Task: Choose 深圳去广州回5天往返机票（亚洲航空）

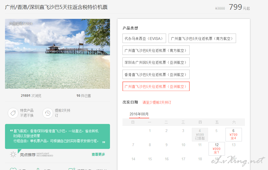Action: click(156, 62)
